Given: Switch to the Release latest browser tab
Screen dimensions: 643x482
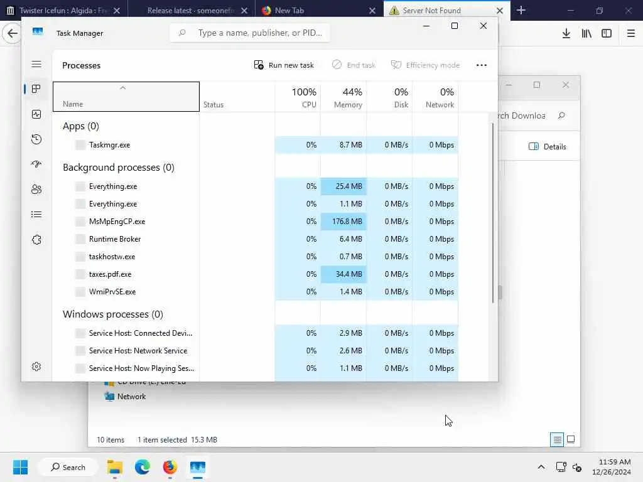Looking at the screenshot, I should (191, 11).
